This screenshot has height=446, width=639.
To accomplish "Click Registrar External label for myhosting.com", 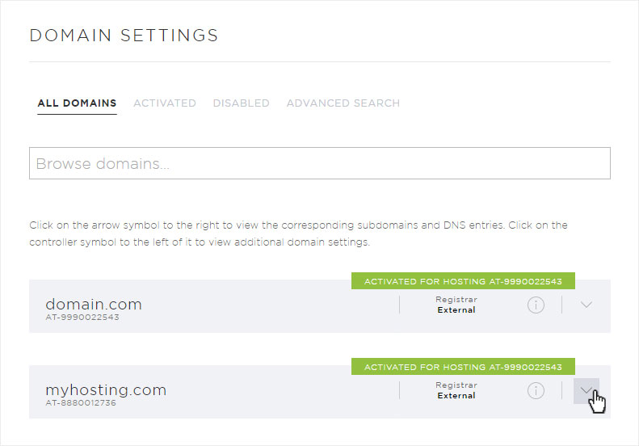I will click(456, 390).
